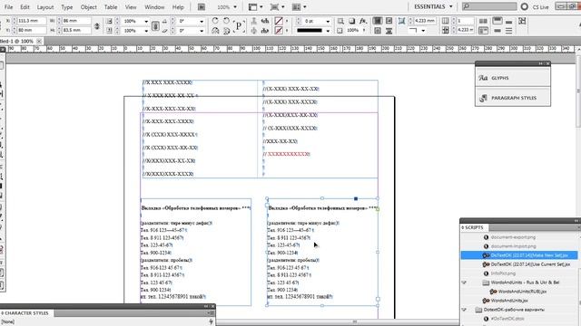
Task: Open the Window menu
Action: pyautogui.click(x=154, y=7)
